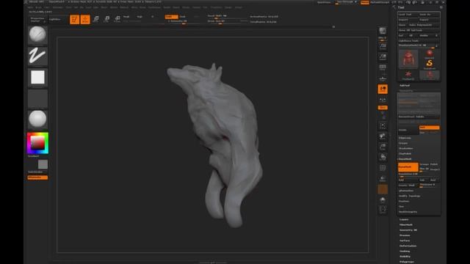Open the empty texture slot selector
Image resolution: width=470 pixels, height=264 pixels.
click(x=37, y=98)
